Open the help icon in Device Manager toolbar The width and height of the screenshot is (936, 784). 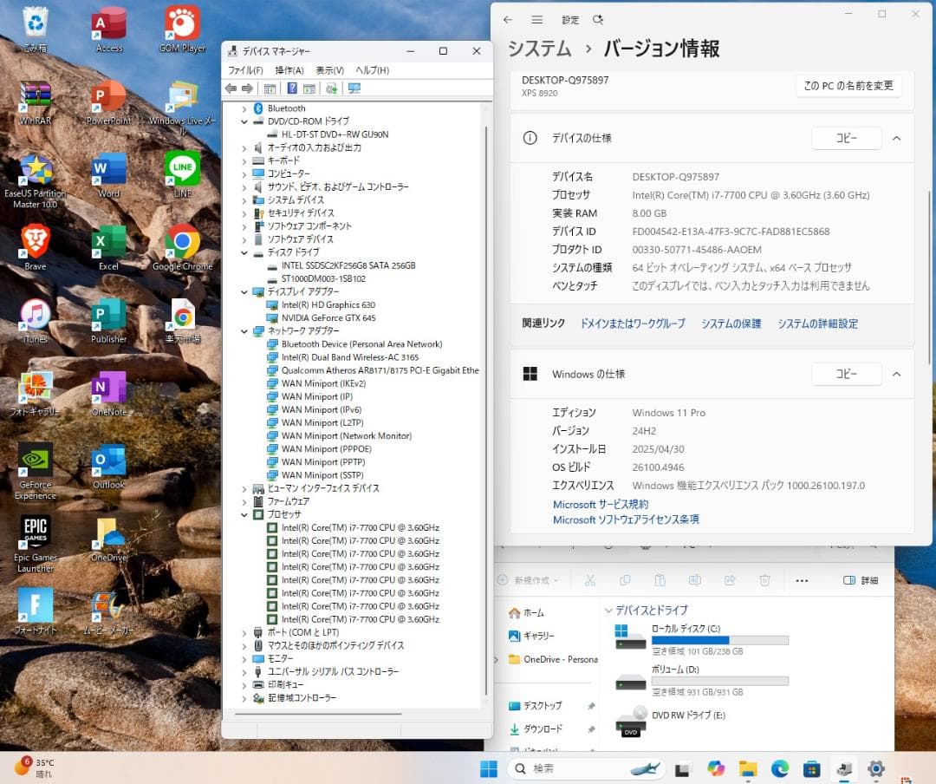click(292, 88)
